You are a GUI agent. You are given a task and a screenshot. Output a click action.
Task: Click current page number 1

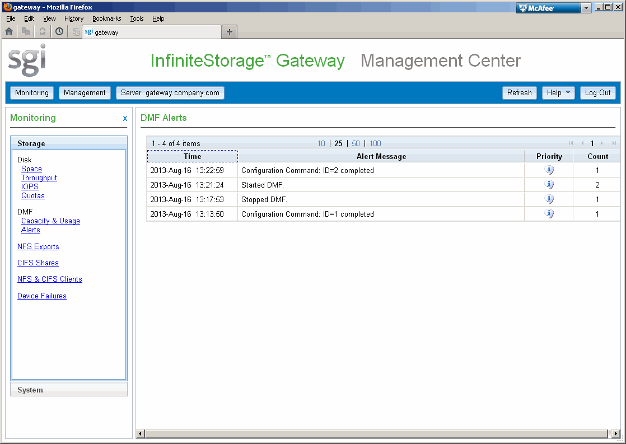pyautogui.click(x=592, y=143)
